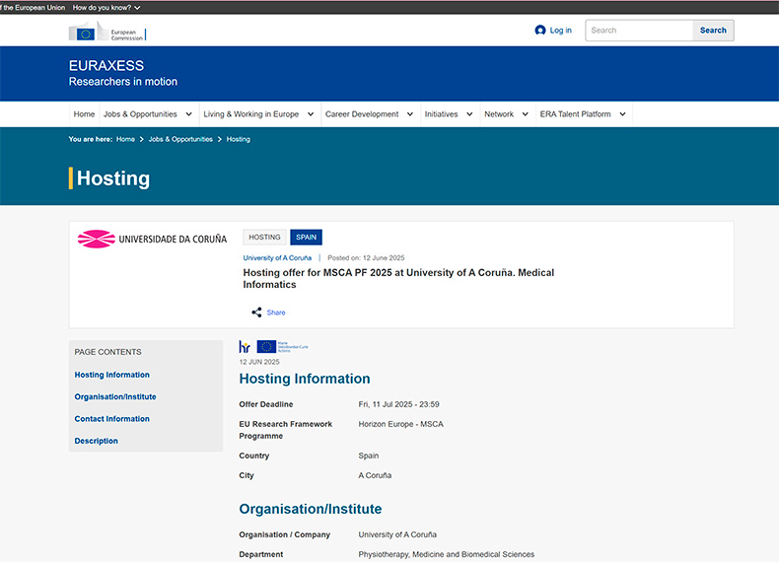779x562 pixels.
Task: Click the Universidade da Coruña logo
Action: [x=152, y=239]
